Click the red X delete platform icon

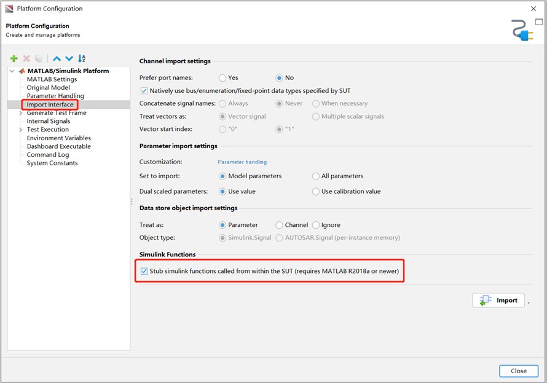[26, 58]
